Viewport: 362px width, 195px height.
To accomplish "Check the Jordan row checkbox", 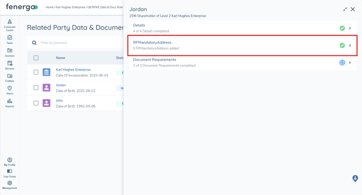I will coord(36,88).
